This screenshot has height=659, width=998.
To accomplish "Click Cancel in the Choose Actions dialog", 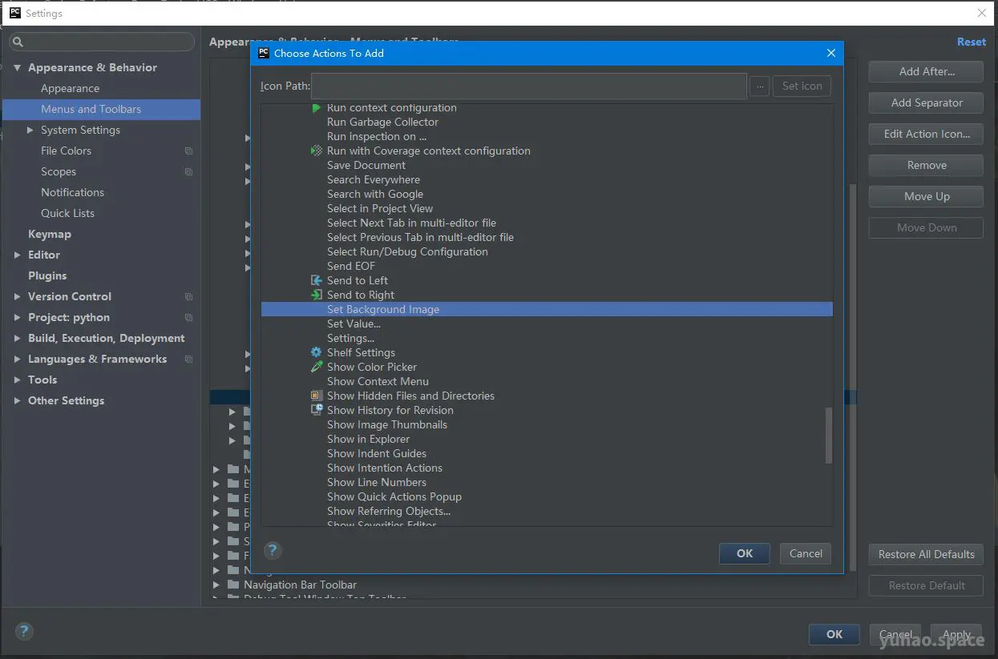I will (806, 553).
